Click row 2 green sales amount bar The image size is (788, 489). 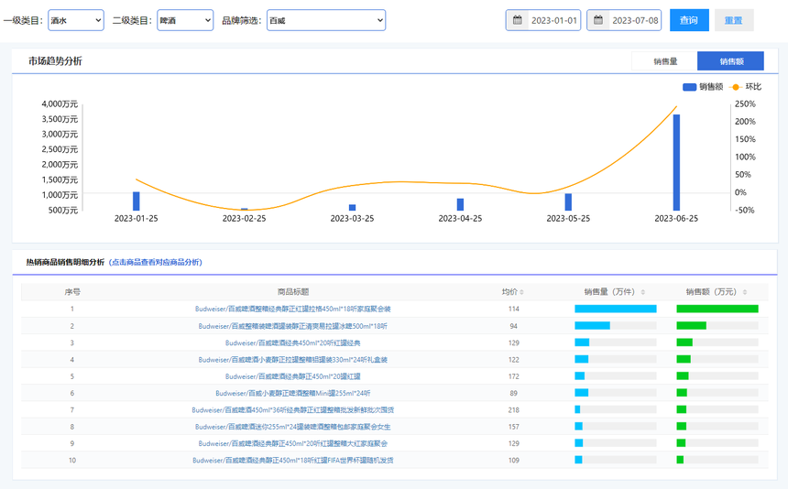692,326
